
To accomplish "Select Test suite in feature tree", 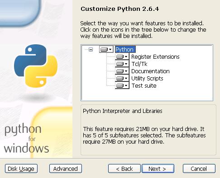I will point(144,86).
